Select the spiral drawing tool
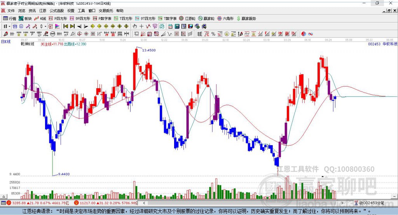Screen dimensions: 398x215 pyautogui.click(x=39, y=34)
